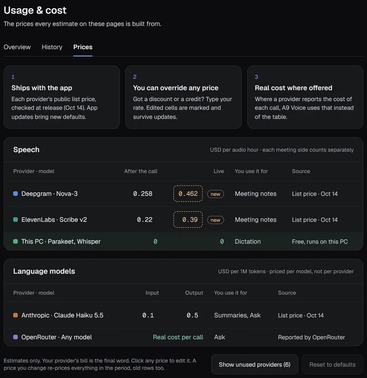The image size is (367, 378).
Task: Click List price · Oct 14 in ElevenLabs row
Action: click(315, 220)
